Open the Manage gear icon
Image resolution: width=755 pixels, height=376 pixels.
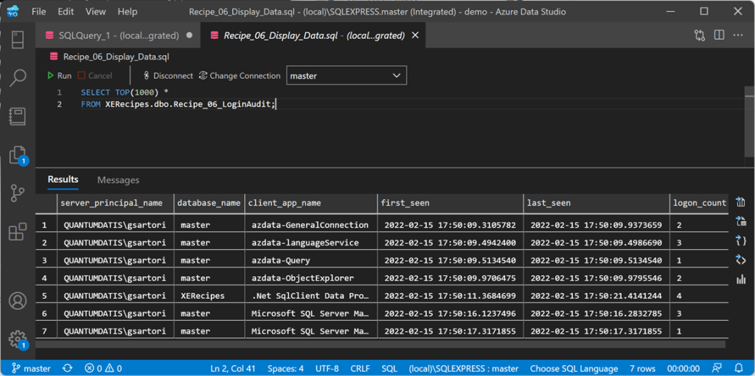18,339
